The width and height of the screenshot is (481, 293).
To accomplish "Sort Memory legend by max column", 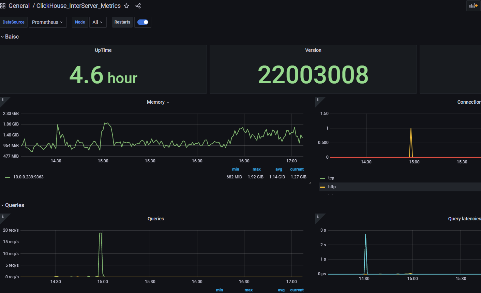I will coord(256,169).
